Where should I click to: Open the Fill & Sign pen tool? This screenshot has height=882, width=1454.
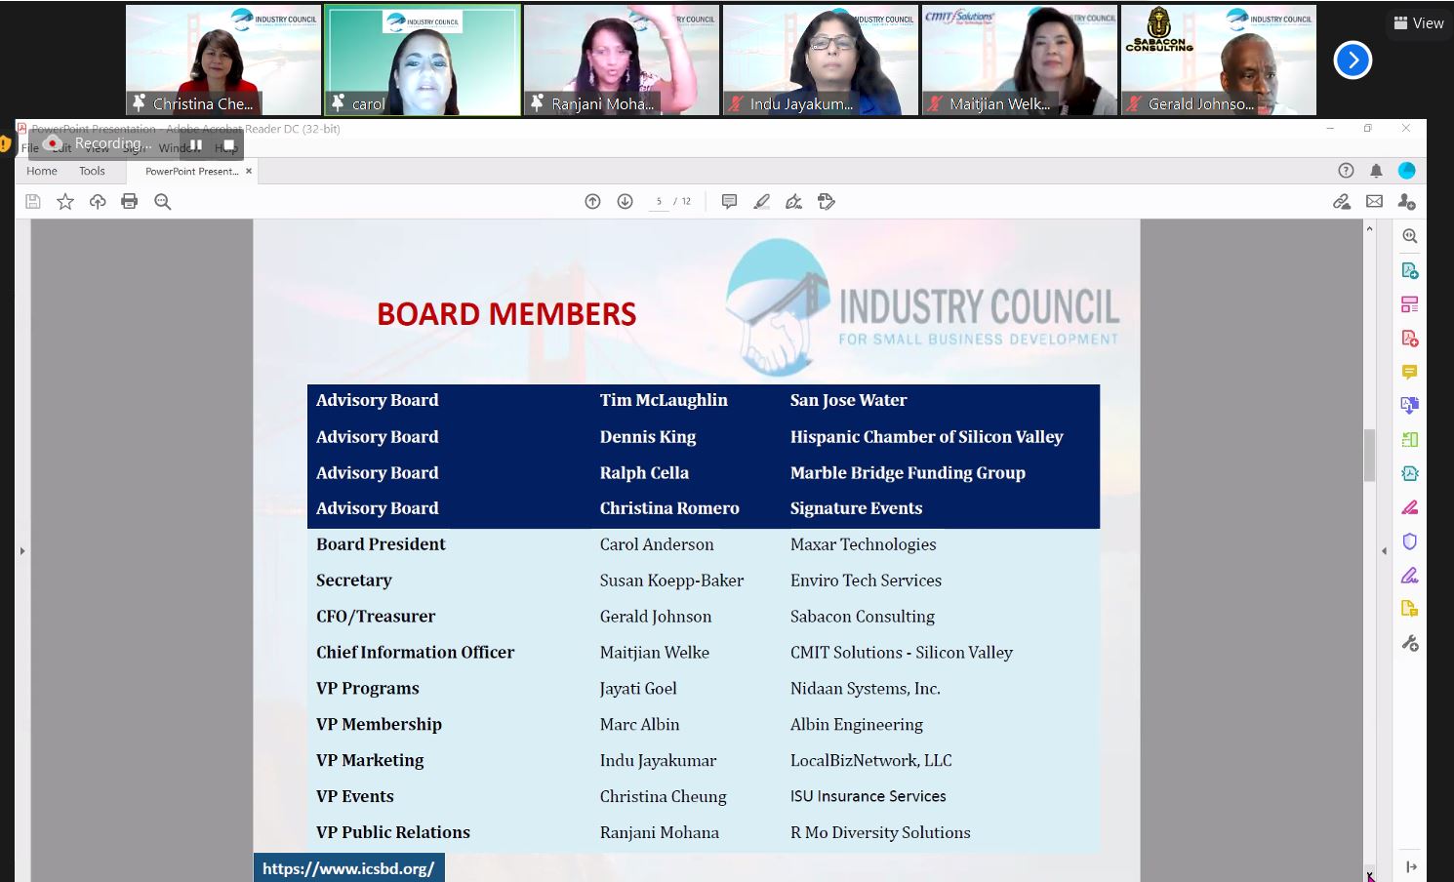tap(794, 201)
